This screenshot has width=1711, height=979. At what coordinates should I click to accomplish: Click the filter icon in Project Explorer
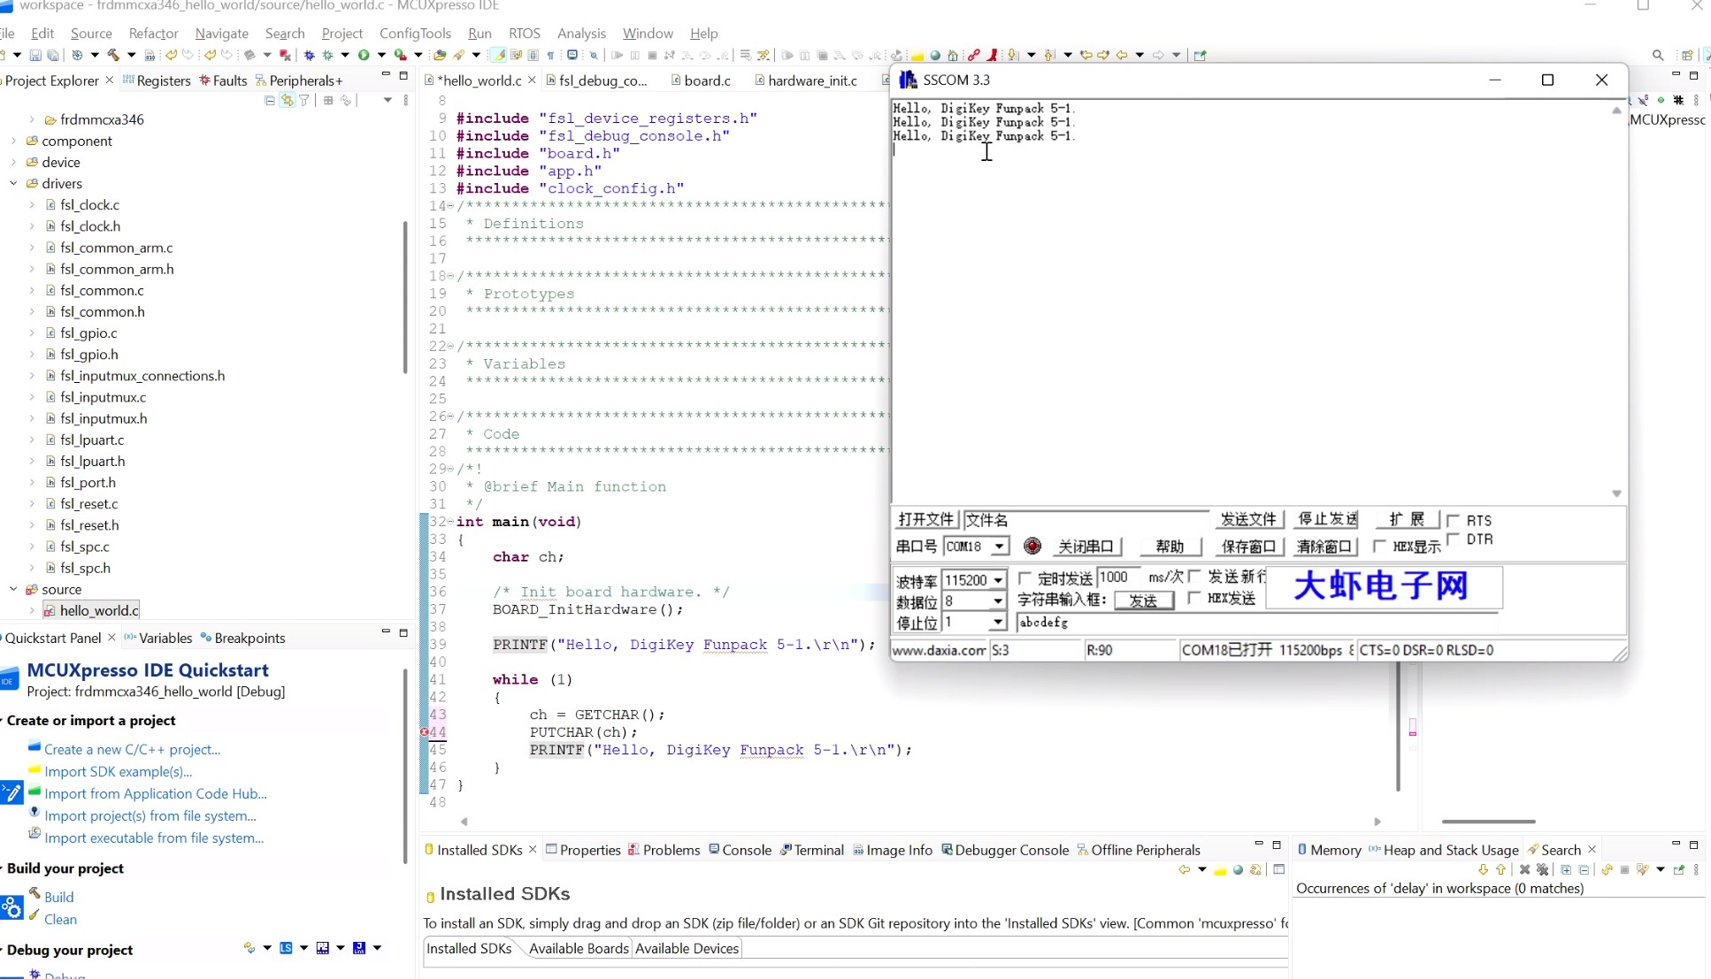304,101
